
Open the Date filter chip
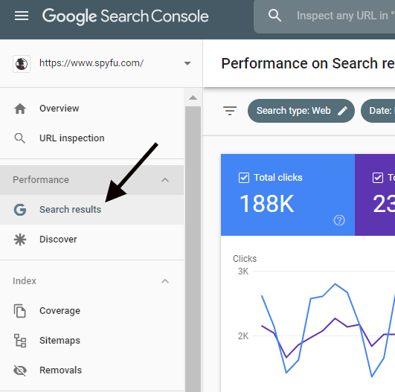[x=378, y=111]
